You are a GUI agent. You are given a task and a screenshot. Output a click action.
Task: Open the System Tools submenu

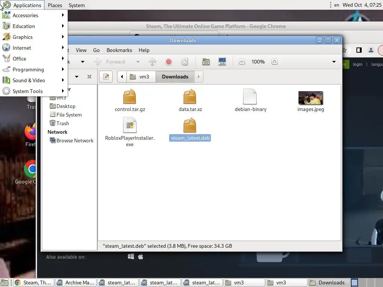(x=34, y=91)
